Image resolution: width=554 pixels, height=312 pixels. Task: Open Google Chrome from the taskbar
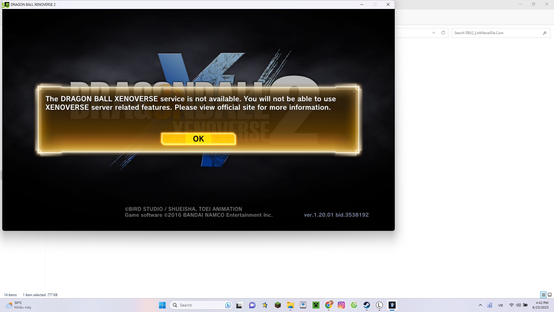pos(329,305)
